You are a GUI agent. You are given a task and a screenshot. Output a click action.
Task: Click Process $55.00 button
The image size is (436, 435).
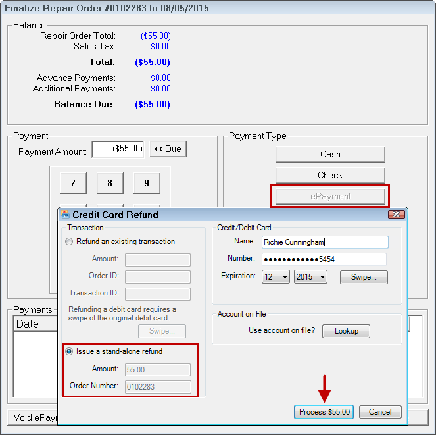(x=324, y=412)
